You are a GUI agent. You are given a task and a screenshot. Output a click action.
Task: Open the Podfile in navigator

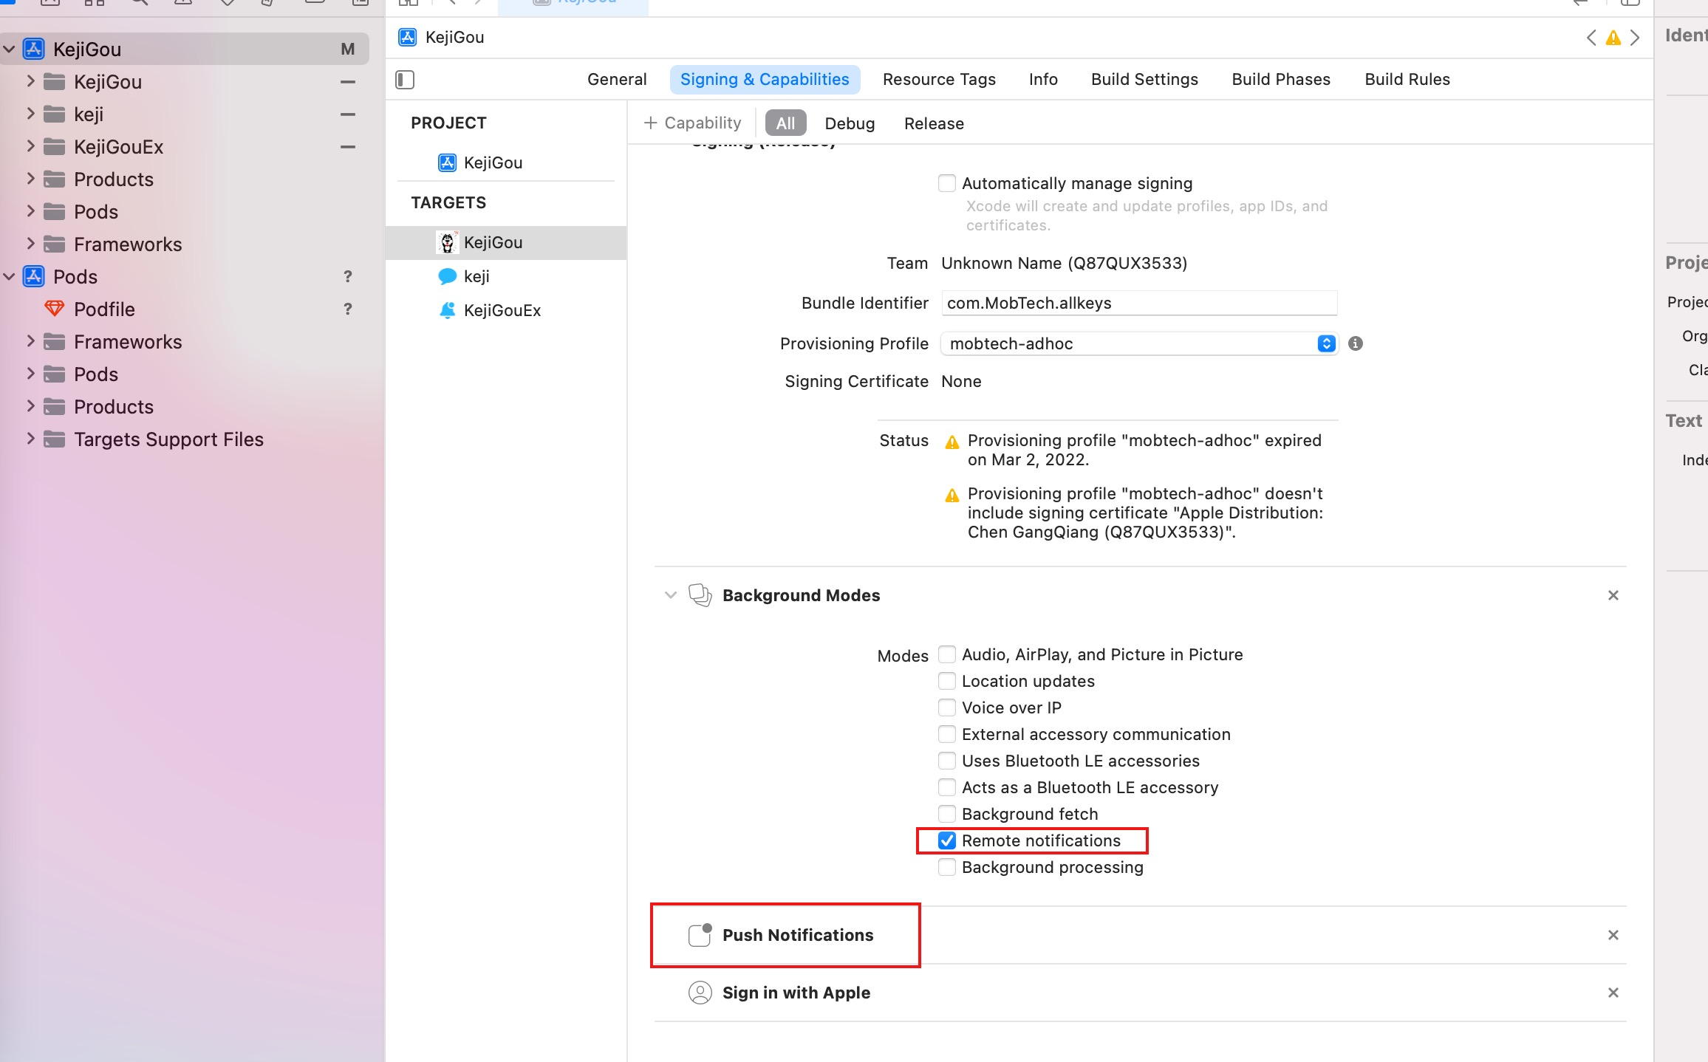[104, 309]
